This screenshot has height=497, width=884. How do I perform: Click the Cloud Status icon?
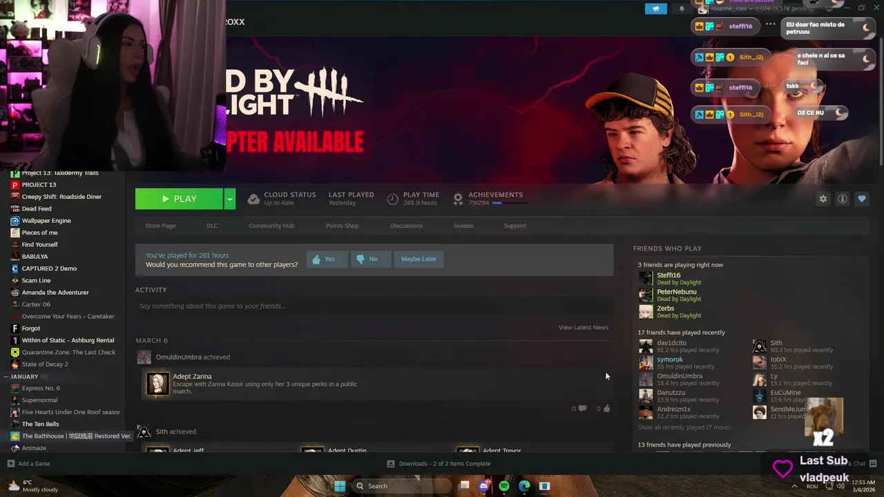(253, 199)
